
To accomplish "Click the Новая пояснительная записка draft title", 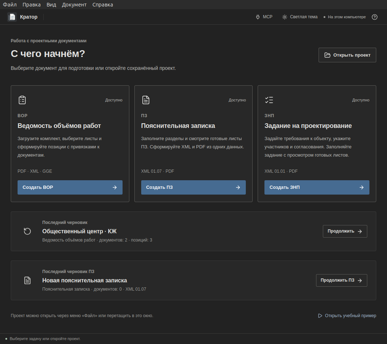I will [x=85, y=280].
